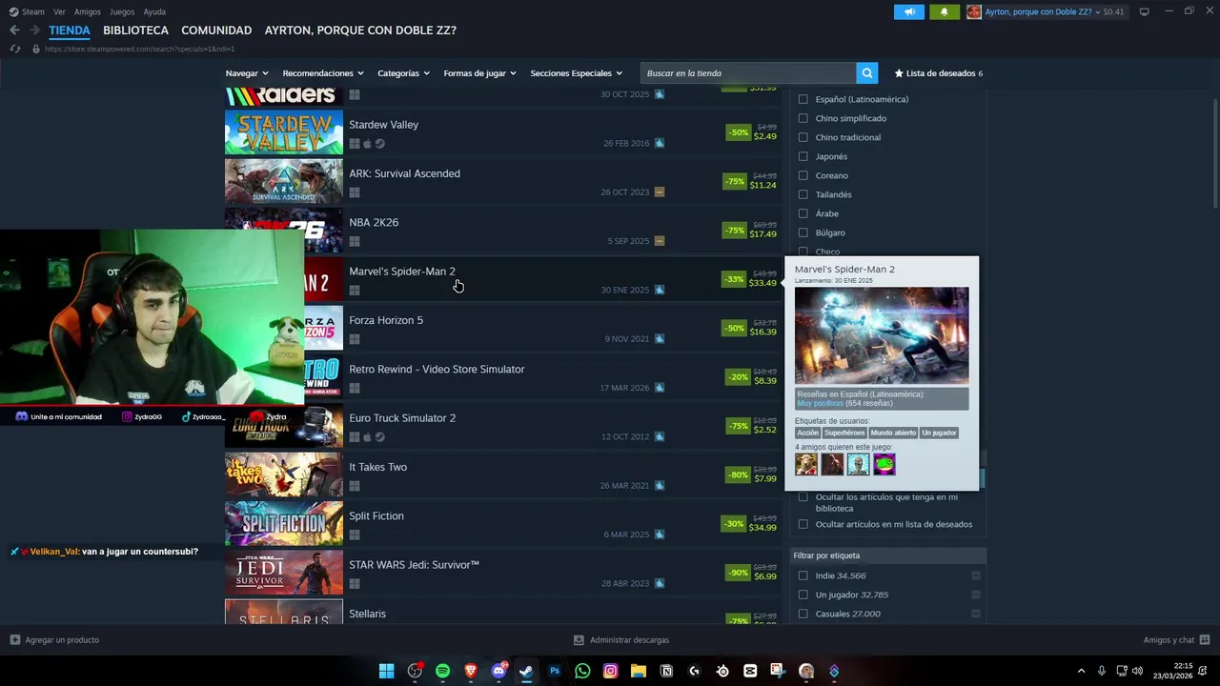This screenshot has width=1220, height=686.
Task: Open the TIENDA tab
Action: (70, 30)
